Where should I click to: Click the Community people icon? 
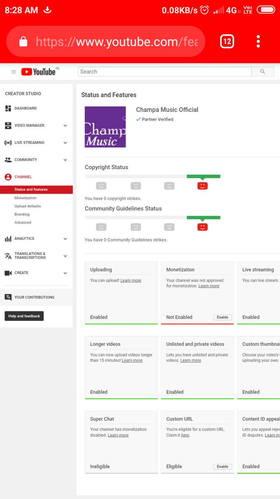point(8,160)
